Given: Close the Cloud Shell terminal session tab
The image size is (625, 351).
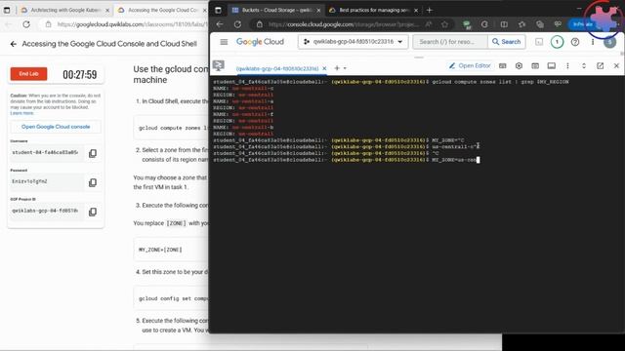Looking at the screenshot, I should coord(324,68).
